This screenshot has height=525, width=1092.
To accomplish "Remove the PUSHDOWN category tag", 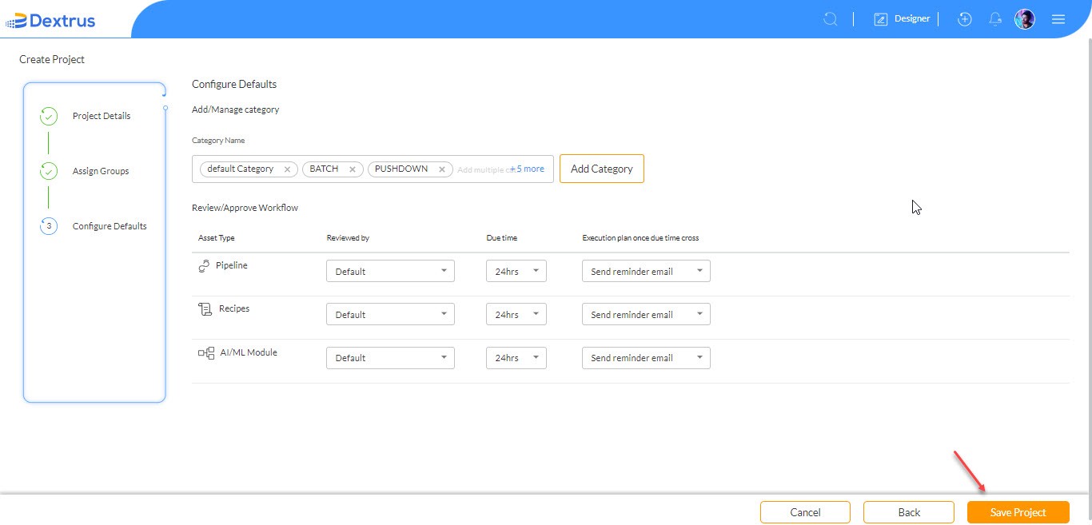I will pos(441,169).
